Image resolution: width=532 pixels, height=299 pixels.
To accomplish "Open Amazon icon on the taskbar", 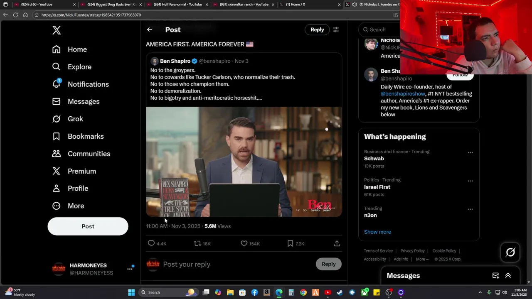I will click(x=267, y=292).
